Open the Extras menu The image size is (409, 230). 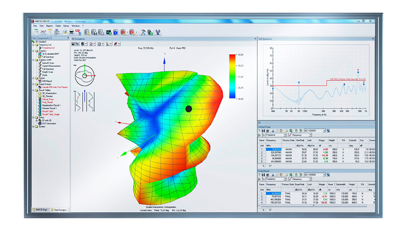(66, 26)
